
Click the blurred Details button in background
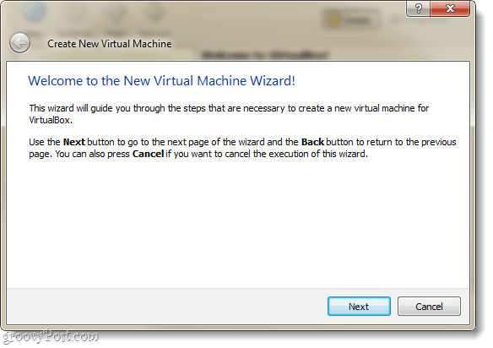tap(350, 20)
